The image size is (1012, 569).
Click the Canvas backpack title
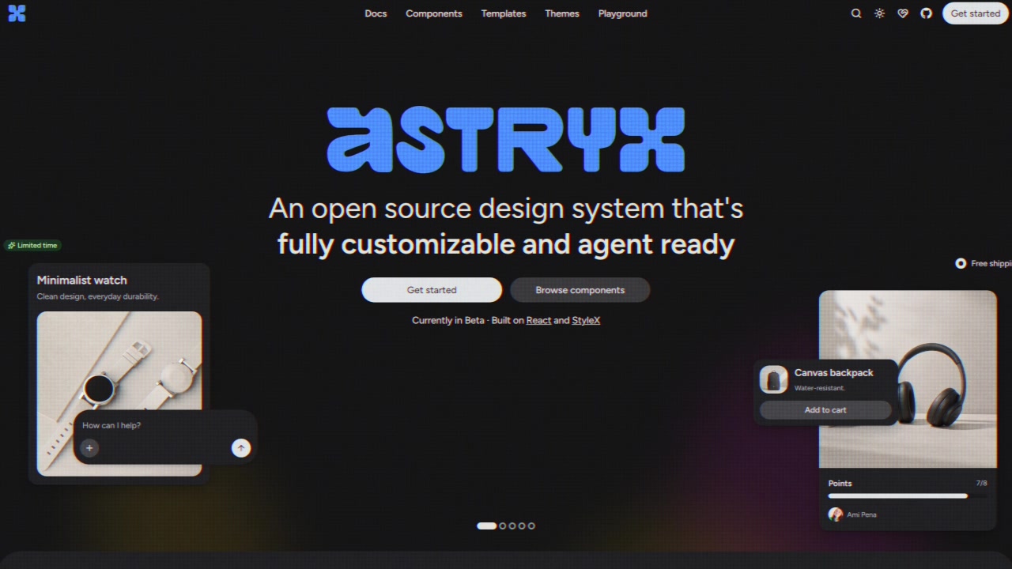pyautogui.click(x=833, y=372)
